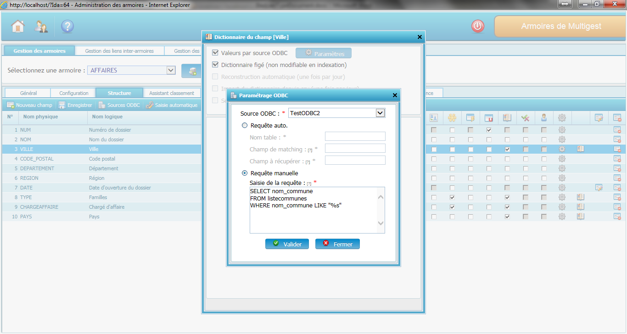Image resolution: width=627 pixels, height=334 pixels.
Task: Open the Configuration tab
Action: 74,93
